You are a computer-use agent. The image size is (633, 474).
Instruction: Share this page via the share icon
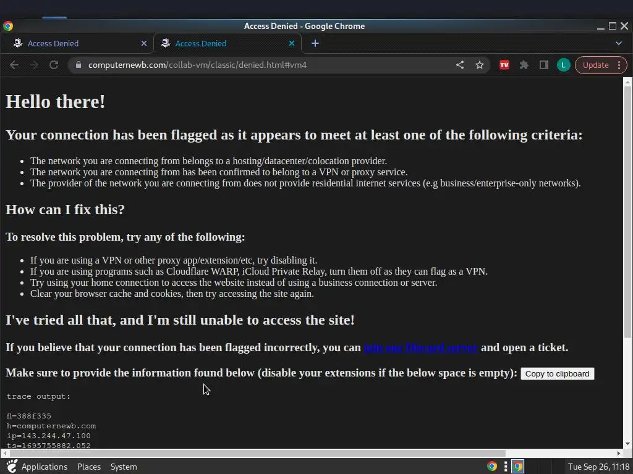(460, 65)
